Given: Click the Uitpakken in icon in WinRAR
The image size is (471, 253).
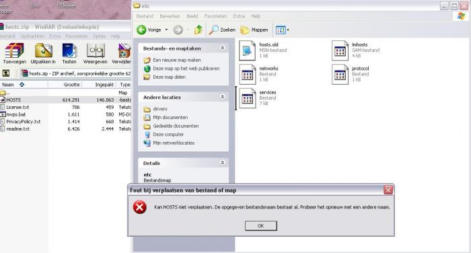Looking at the screenshot, I should (x=43, y=53).
